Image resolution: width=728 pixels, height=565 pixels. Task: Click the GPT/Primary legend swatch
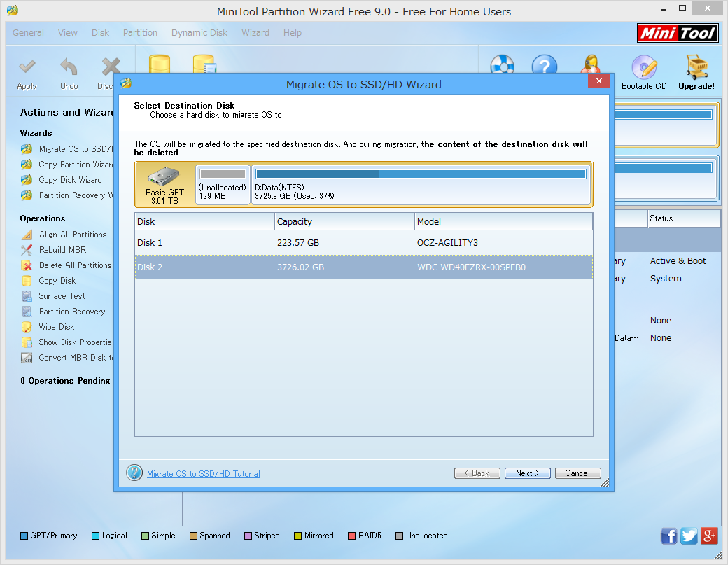tap(24, 536)
